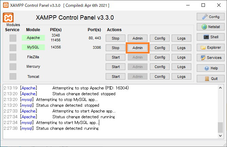Open the Tomcat Config menu
The width and height of the screenshot is (227, 147).
[x=160, y=77]
